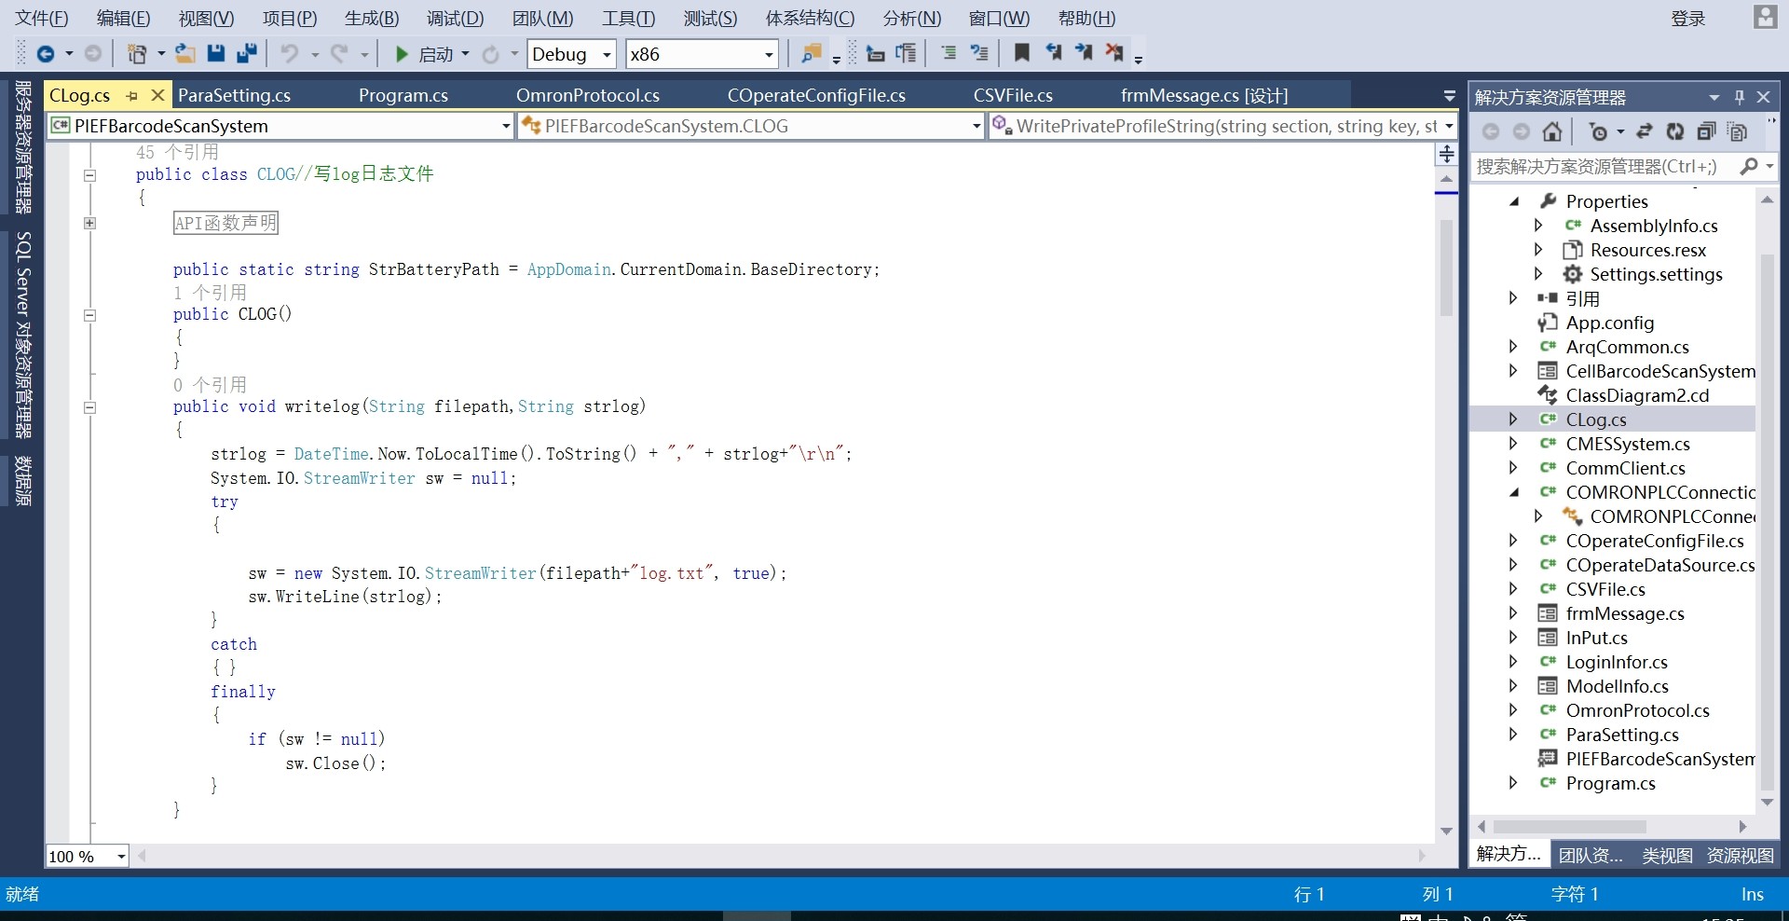Switch to the ParaSetting.cs tab
1789x921 pixels.
coord(234,96)
